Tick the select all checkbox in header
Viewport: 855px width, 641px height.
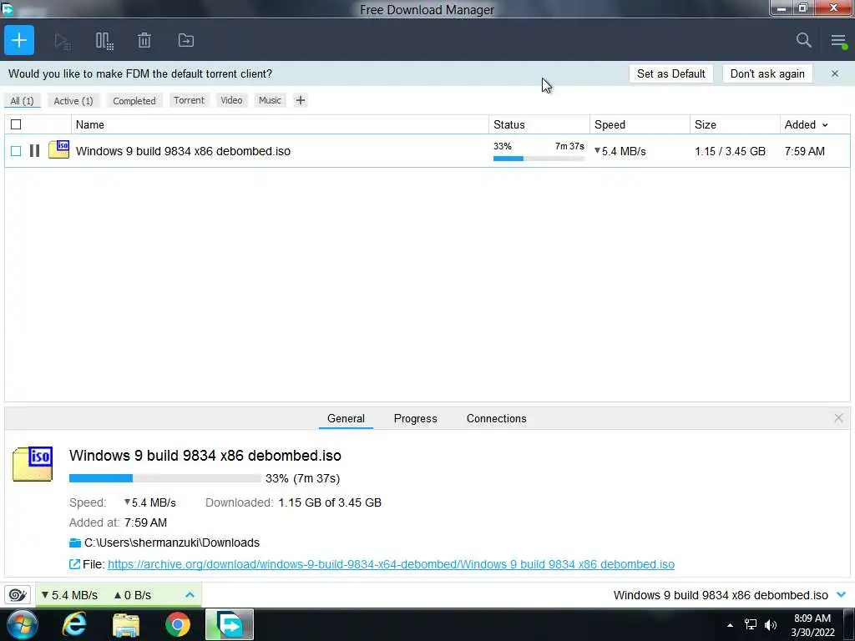click(16, 125)
